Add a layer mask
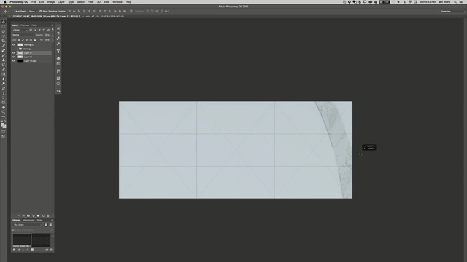 tap(28, 215)
